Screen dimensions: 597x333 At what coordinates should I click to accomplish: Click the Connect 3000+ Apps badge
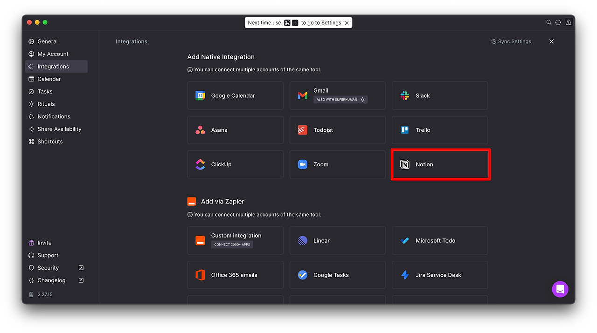coord(232,245)
